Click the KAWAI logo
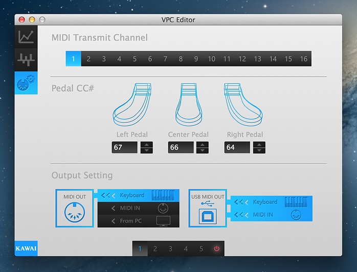 tap(26, 248)
